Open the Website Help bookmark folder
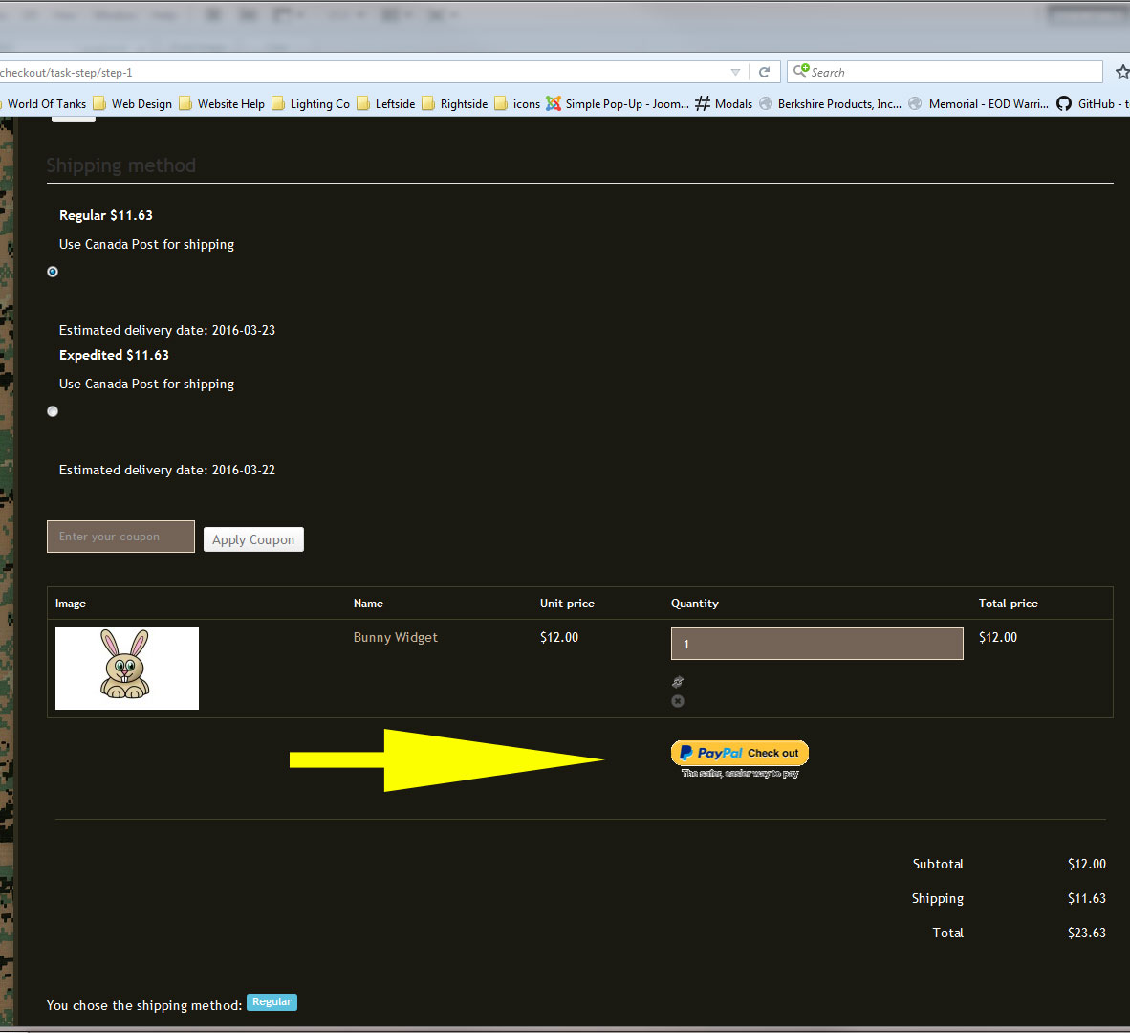The width and height of the screenshot is (1130, 1033). click(x=222, y=104)
